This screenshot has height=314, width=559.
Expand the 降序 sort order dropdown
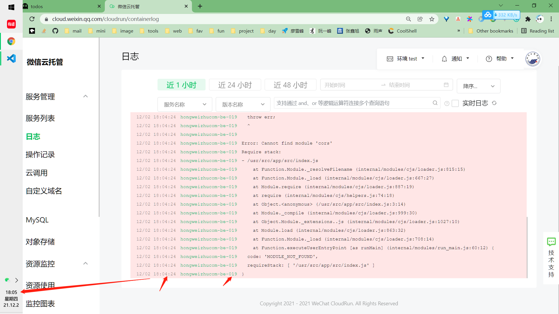coord(478,86)
